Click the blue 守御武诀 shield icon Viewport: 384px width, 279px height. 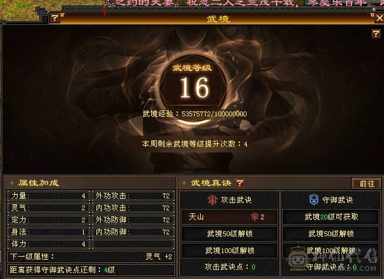click(313, 199)
